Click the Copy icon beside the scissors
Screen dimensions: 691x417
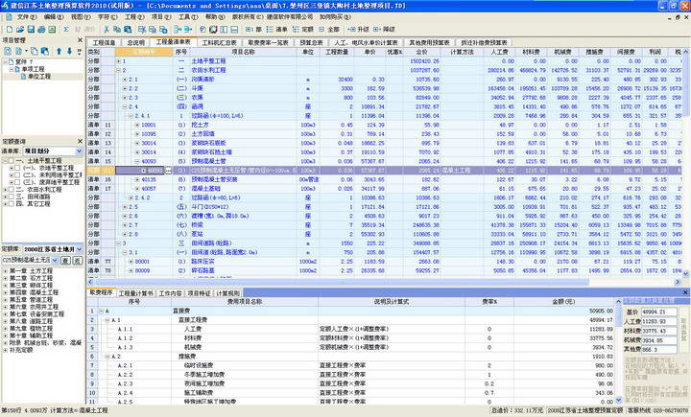(117, 30)
